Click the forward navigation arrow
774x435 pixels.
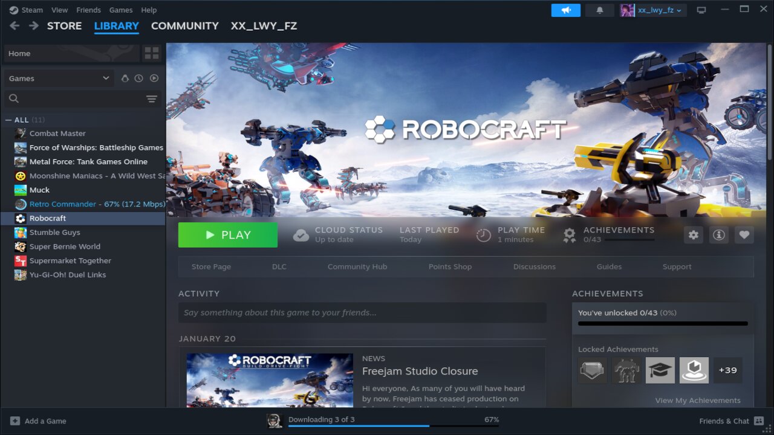pos(34,26)
